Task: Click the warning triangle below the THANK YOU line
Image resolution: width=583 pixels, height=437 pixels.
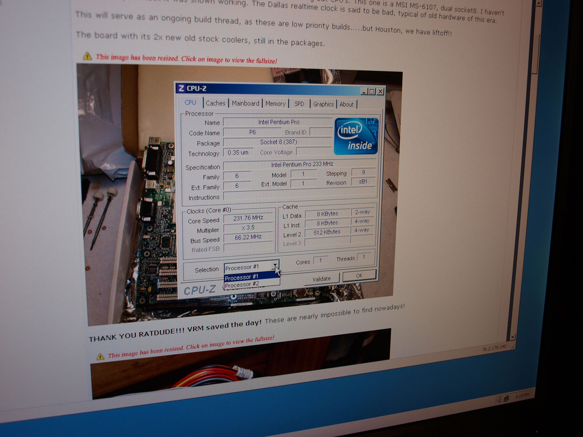Action: point(100,356)
